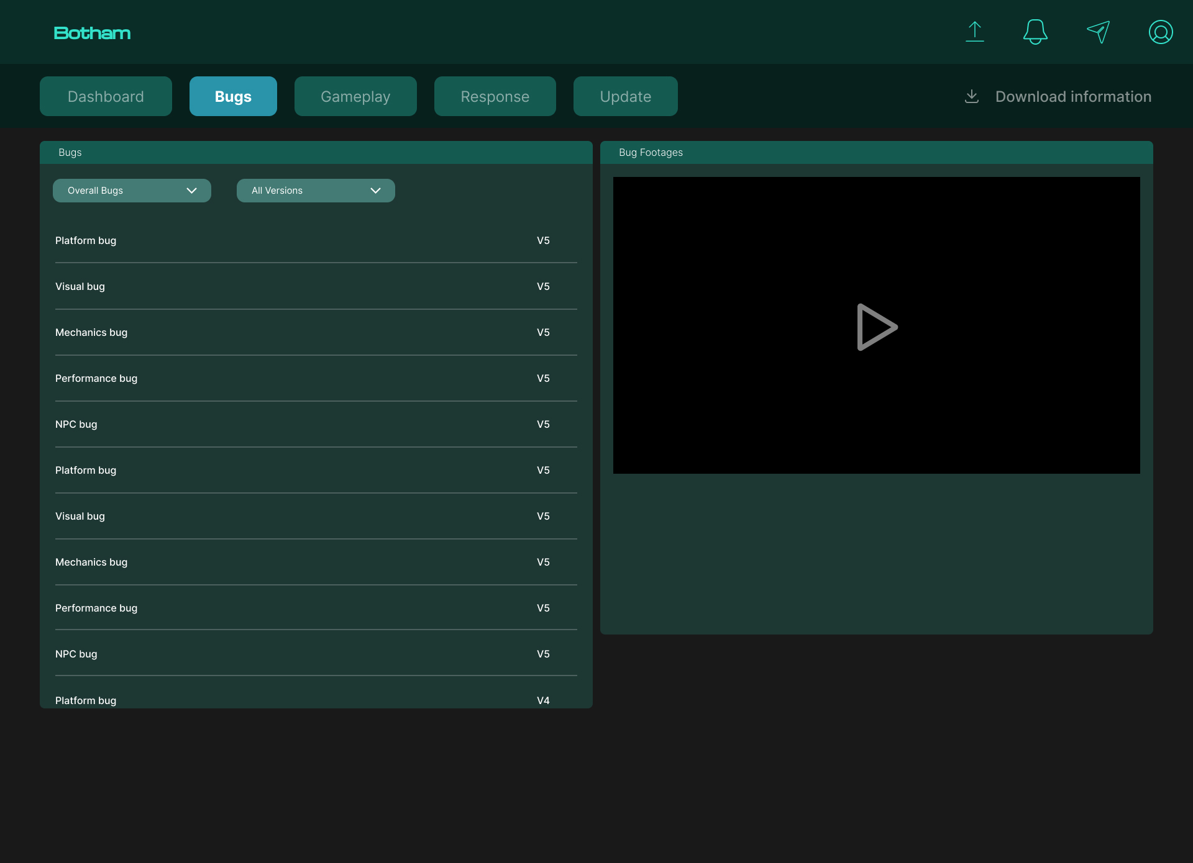The image size is (1193, 863).
Task: Play the bug footage video
Action: (x=876, y=327)
